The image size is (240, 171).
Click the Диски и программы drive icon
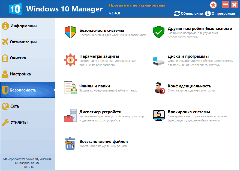[159, 61]
